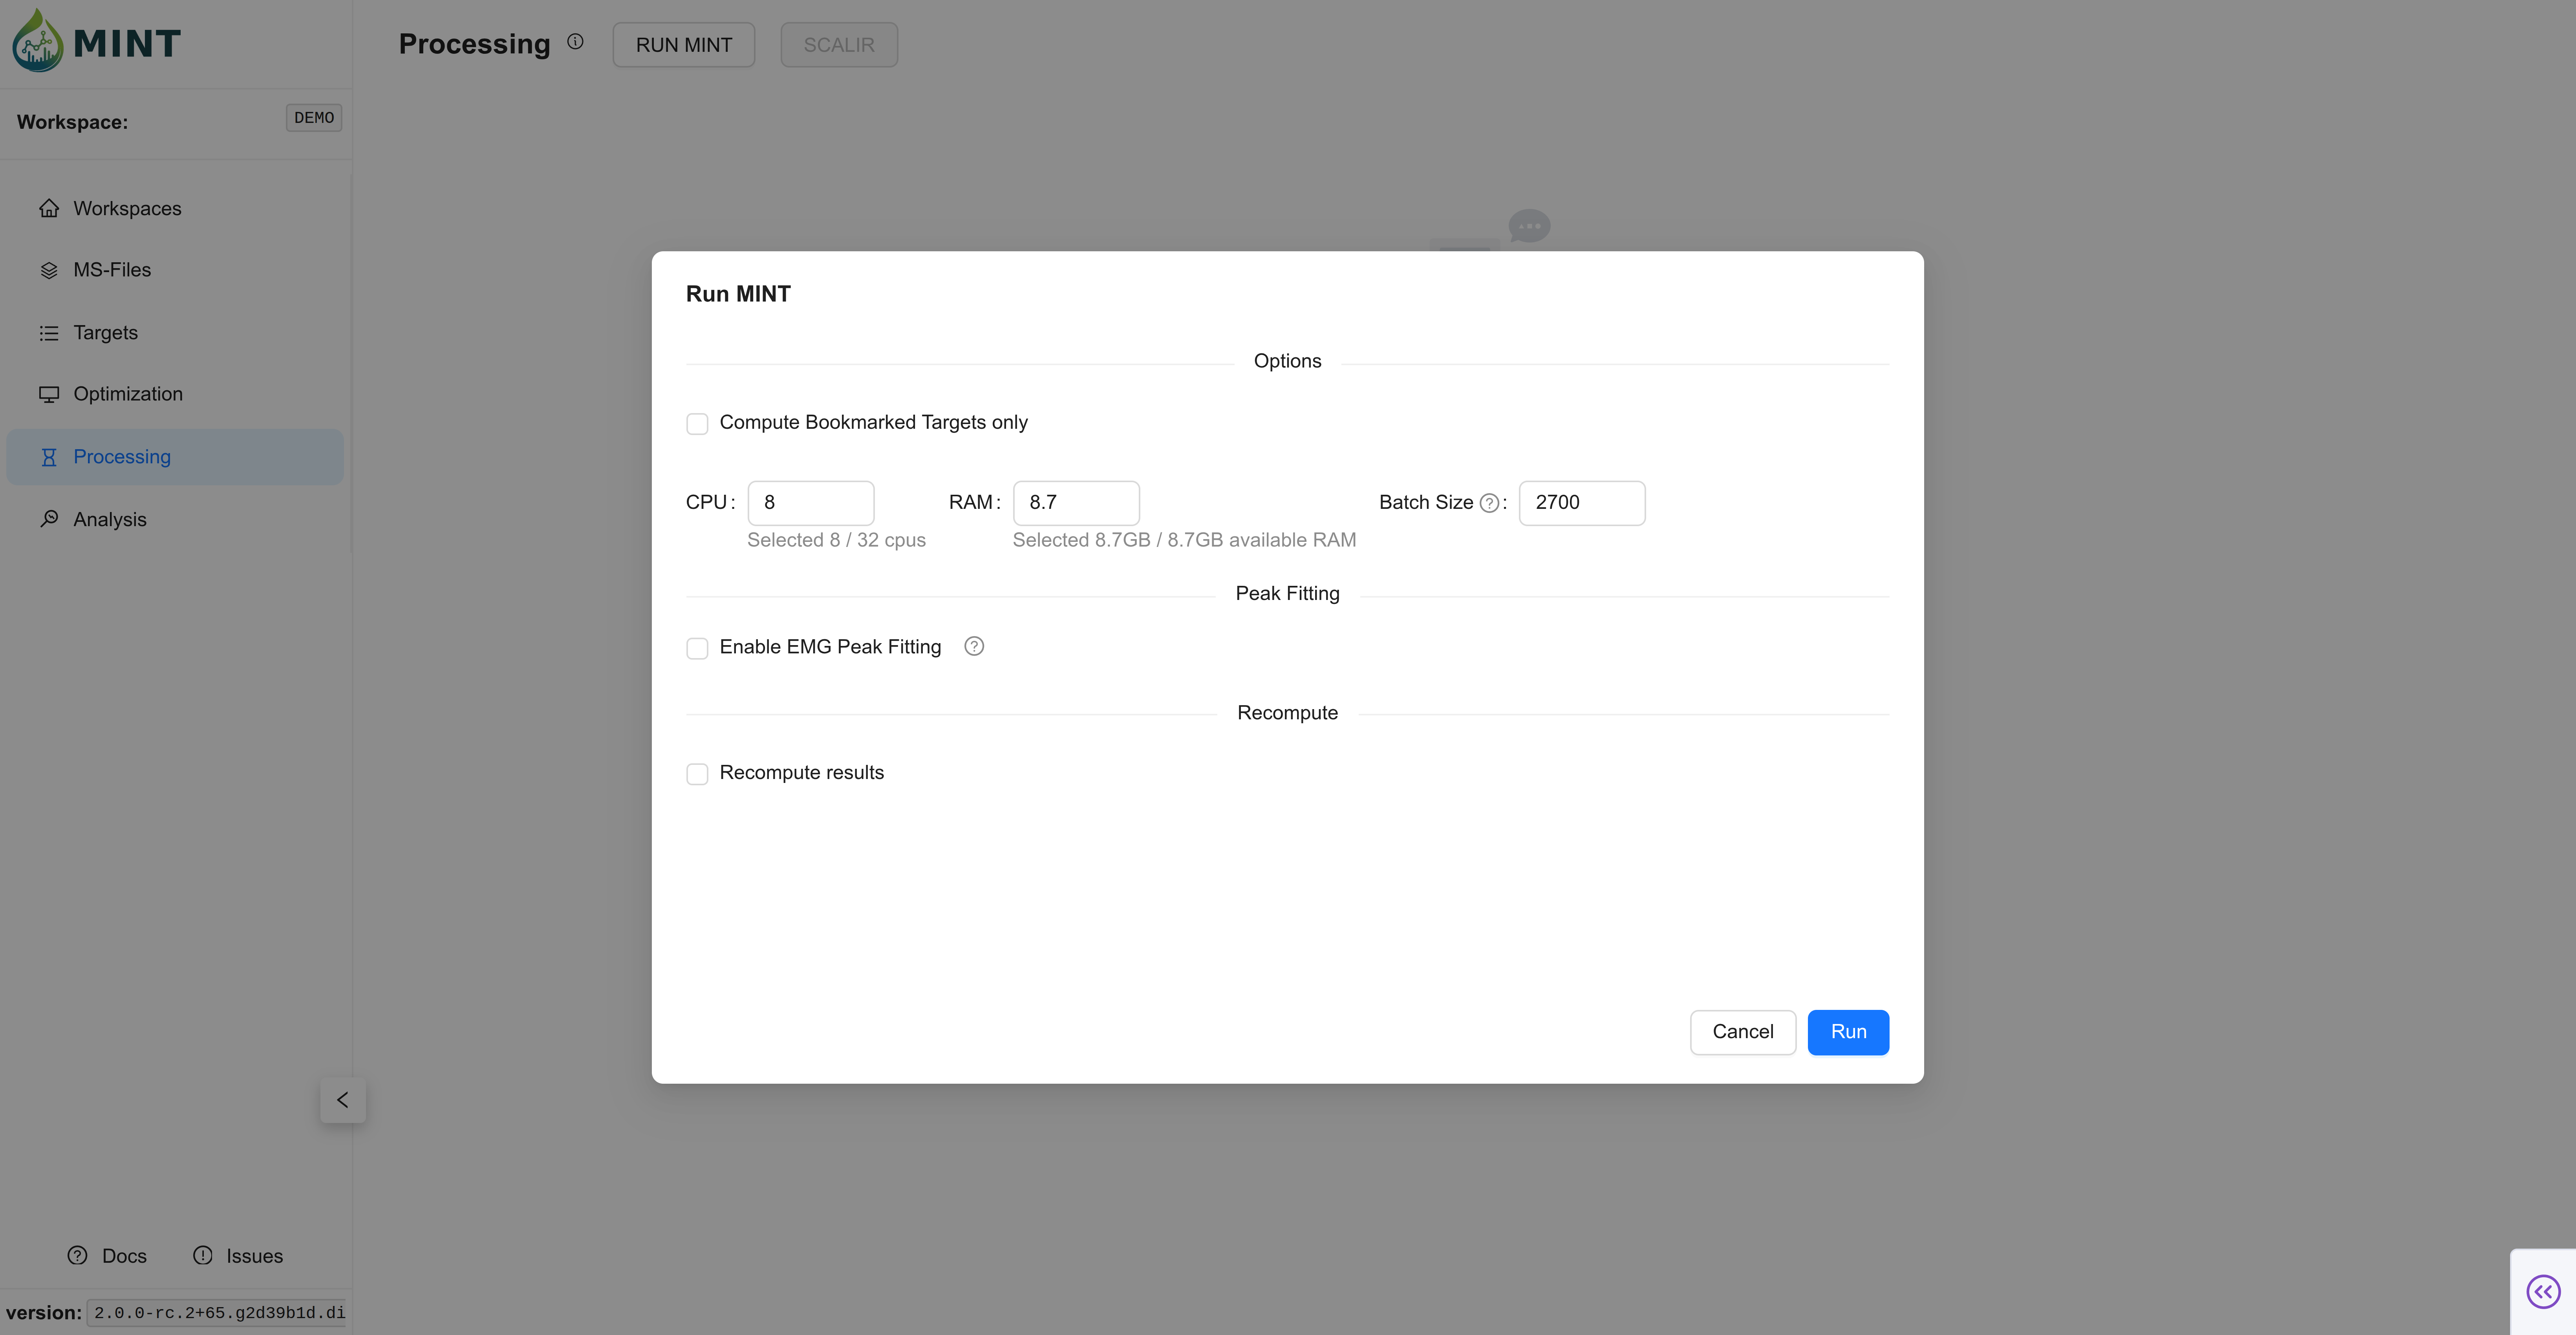Viewport: 2576px width, 1335px height.
Task: Navigate to Analysis in sidebar
Action: click(109, 520)
